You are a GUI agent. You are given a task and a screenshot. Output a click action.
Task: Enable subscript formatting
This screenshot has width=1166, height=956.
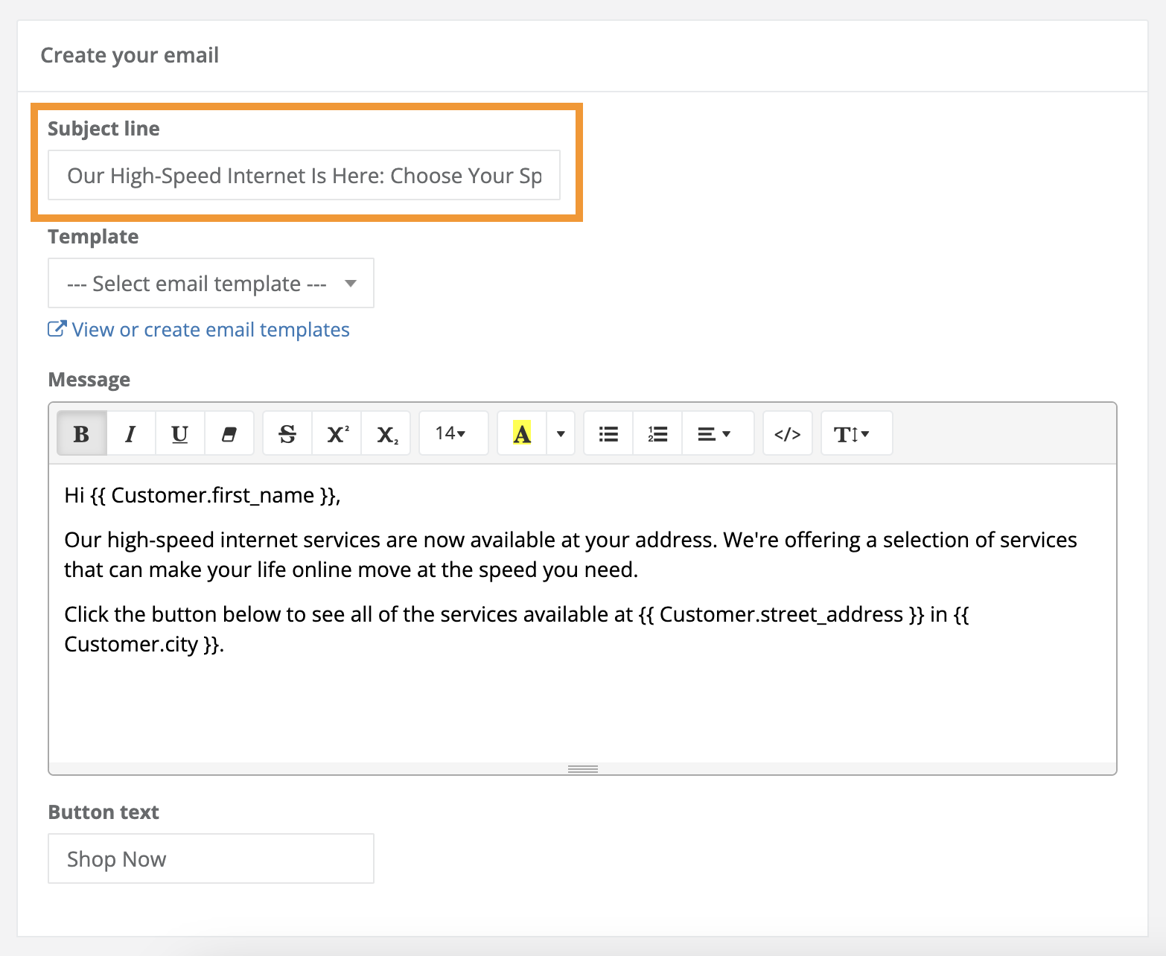coord(386,433)
